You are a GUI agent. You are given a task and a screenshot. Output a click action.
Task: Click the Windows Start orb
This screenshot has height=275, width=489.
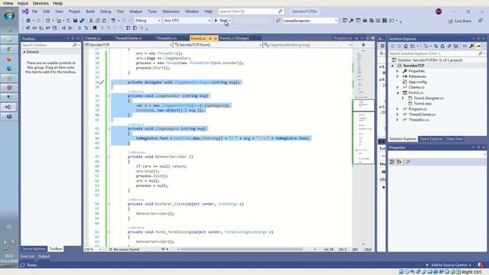(x=9, y=15)
